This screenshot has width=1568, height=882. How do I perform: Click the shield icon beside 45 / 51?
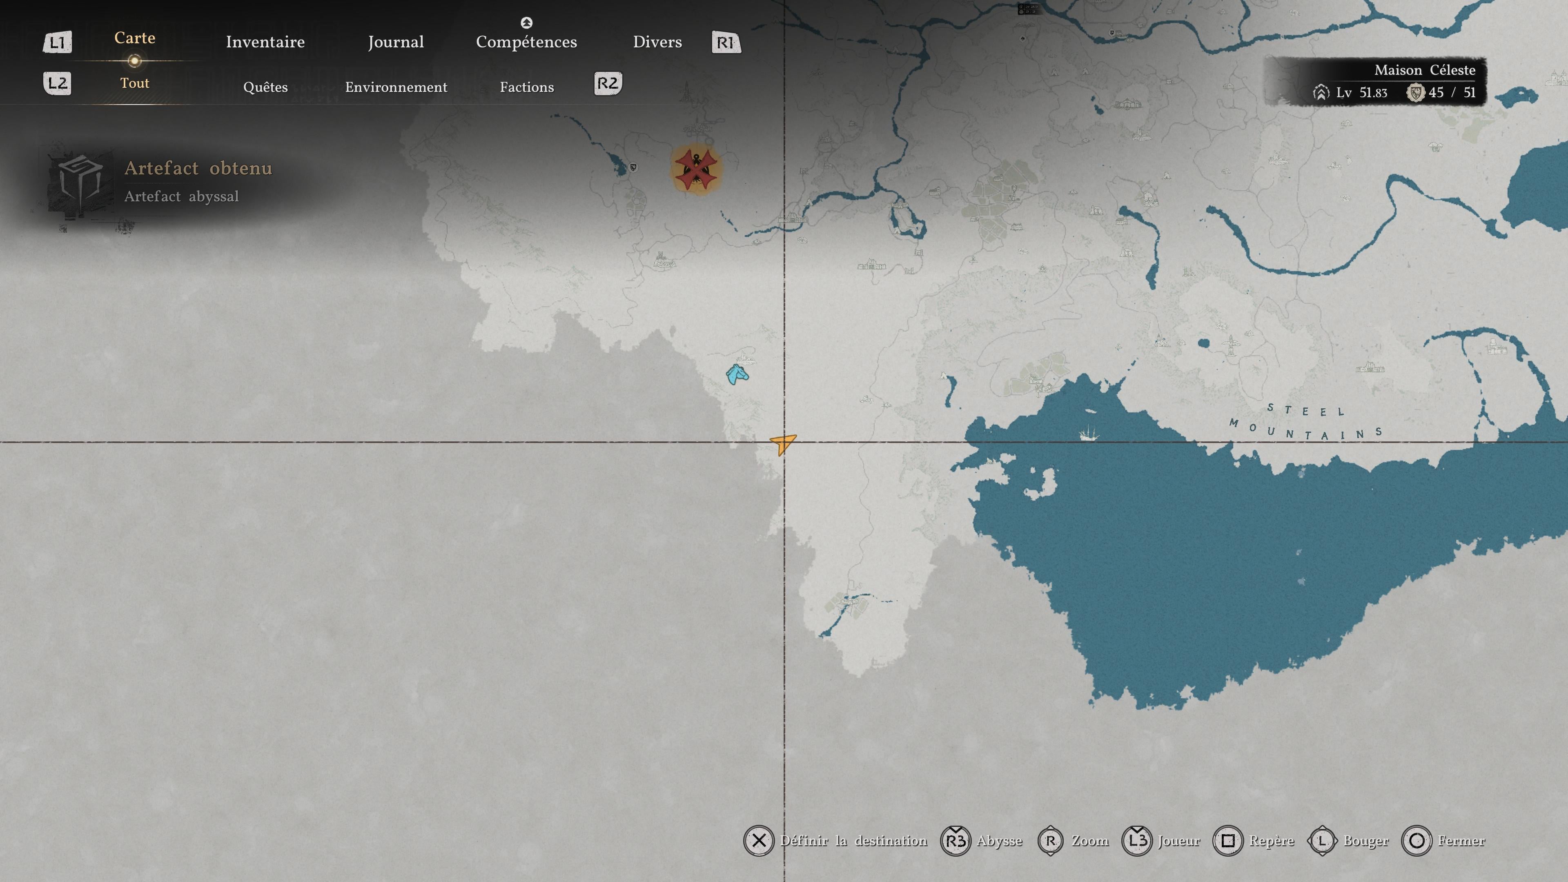pyautogui.click(x=1416, y=93)
